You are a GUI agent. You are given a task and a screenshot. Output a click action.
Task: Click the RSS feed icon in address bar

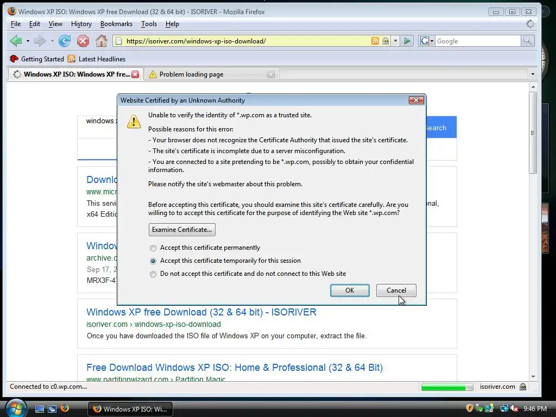coord(375,41)
